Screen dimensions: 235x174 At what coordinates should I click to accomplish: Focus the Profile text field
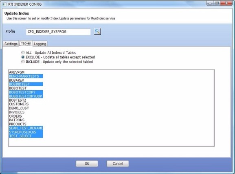tap(58, 32)
